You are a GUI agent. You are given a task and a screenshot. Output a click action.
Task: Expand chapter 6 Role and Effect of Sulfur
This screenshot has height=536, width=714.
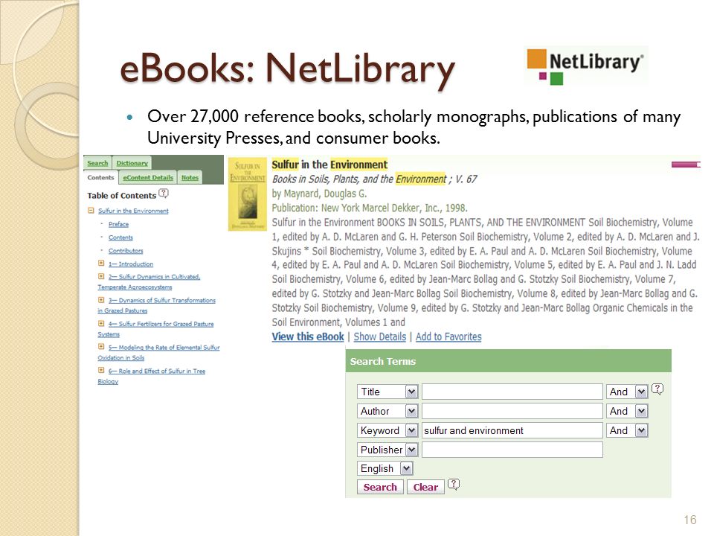tap(101, 371)
